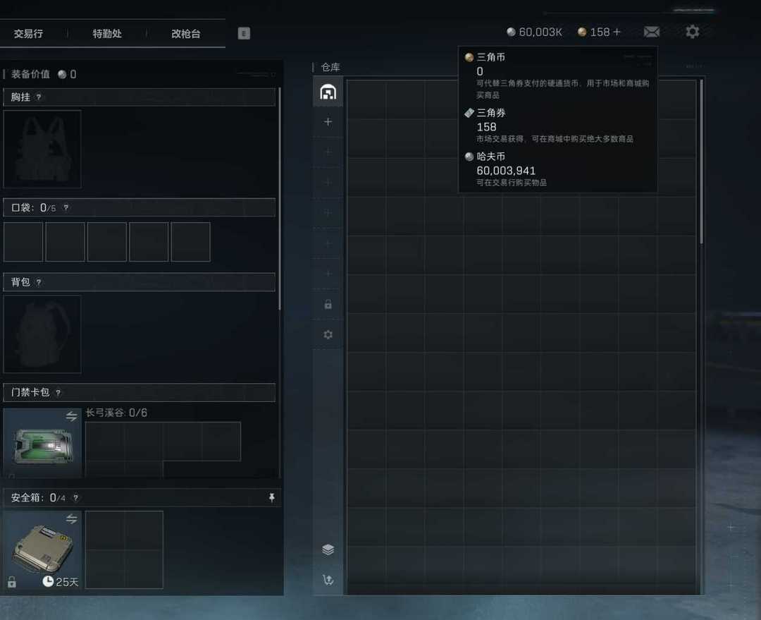The height and width of the screenshot is (620, 761).
Task: Click the sort/recycle icon at sidebar bottom
Action: pos(328,580)
